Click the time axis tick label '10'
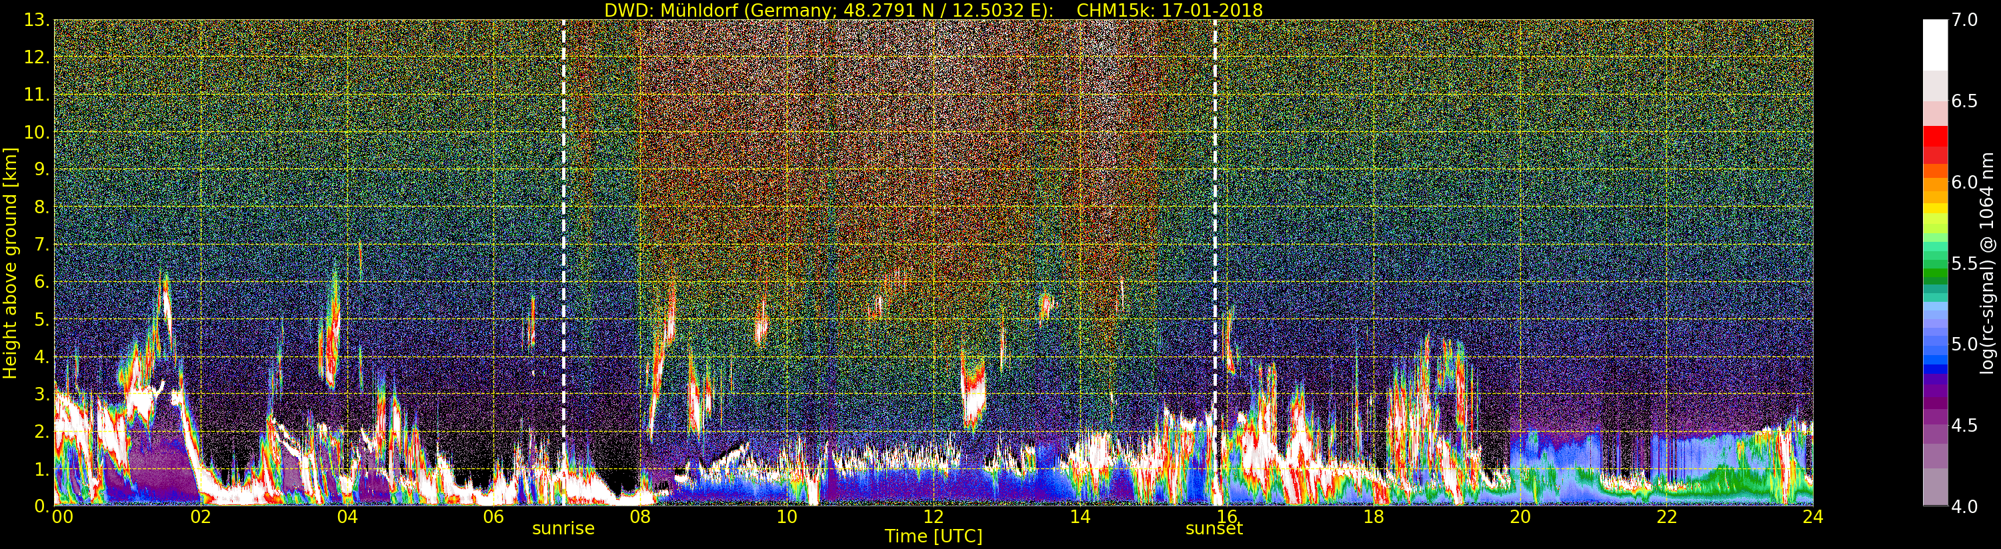This screenshot has height=549, width=2001. (x=787, y=516)
